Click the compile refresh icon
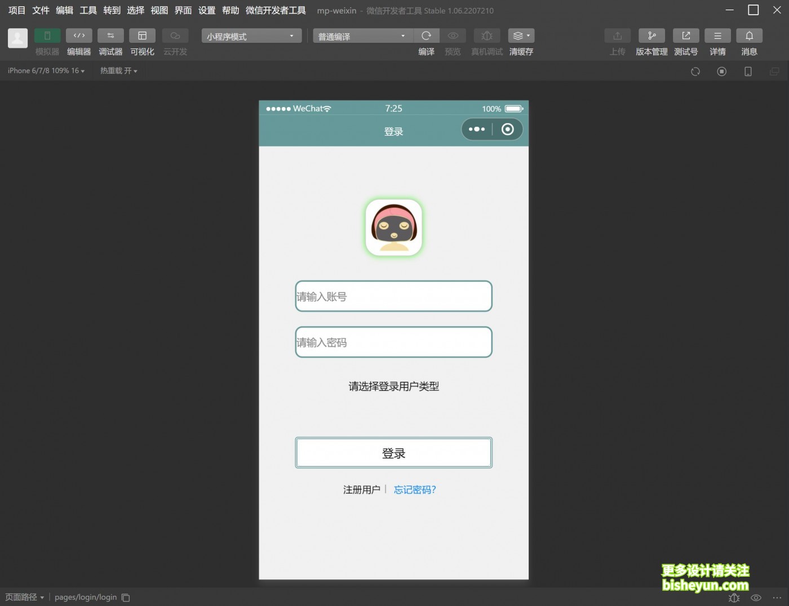This screenshot has height=606, width=789. (x=427, y=36)
